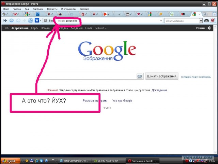Viewport: 218px width, 164px height.
Task: Open the Усе про Google link
Action: click(122, 101)
